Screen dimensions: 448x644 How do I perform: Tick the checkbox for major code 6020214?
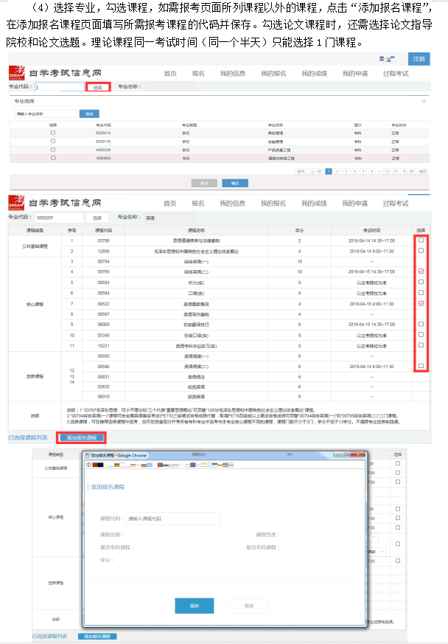pyautogui.click(x=53, y=133)
